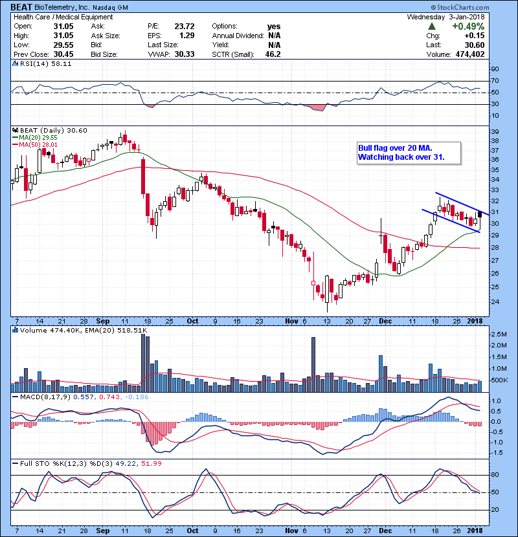Click the Dec label on price axis
The image size is (518, 537).
385,322
